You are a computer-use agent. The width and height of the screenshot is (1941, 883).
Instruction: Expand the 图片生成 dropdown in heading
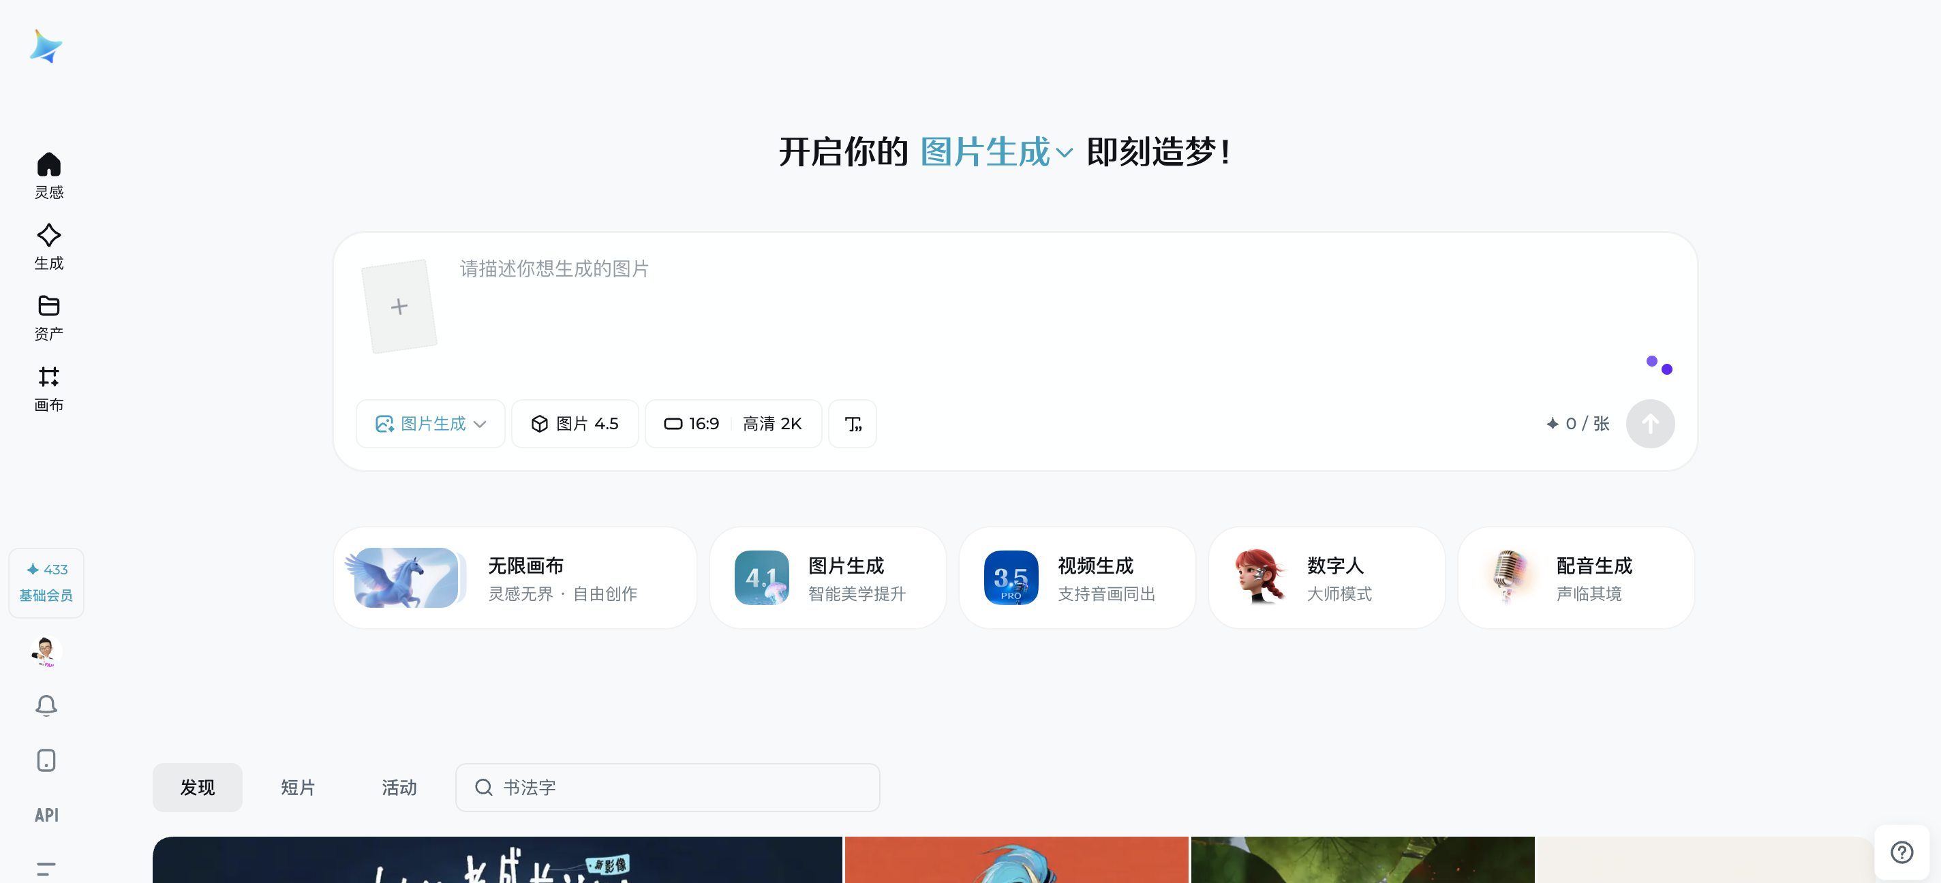pyautogui.click(x=996, y=152)
